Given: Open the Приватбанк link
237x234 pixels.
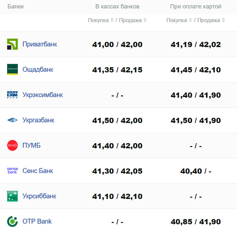Looking at the screenshot, I should (x=40, y=44).
